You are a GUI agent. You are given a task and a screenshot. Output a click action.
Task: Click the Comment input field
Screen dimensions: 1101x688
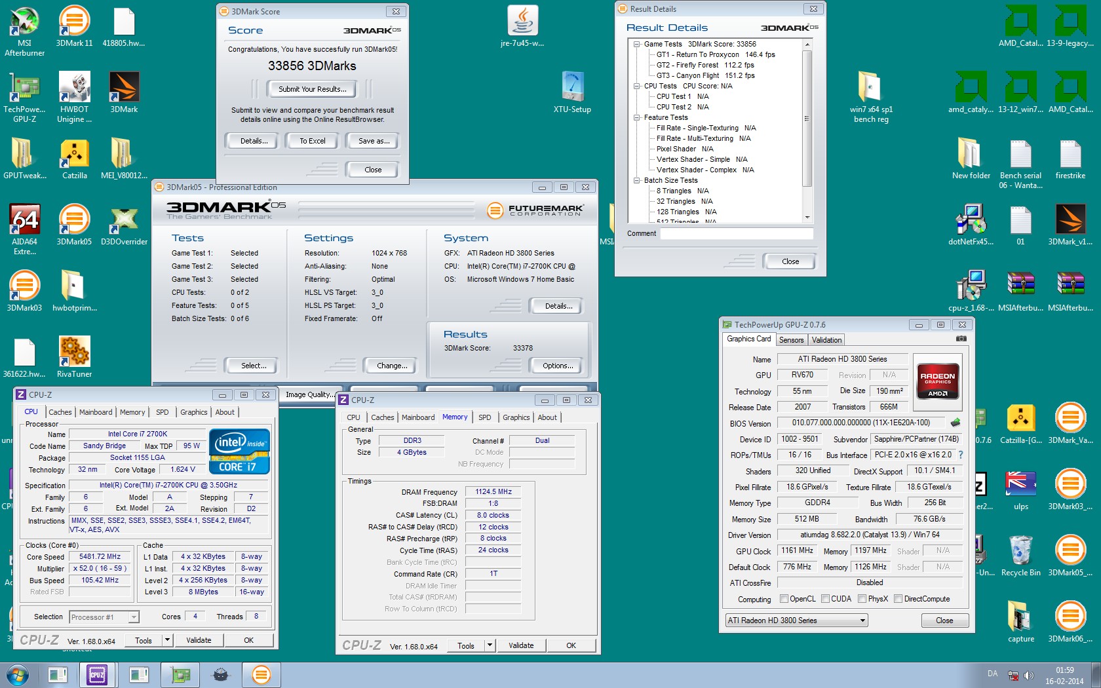click(x=737, y=234)
